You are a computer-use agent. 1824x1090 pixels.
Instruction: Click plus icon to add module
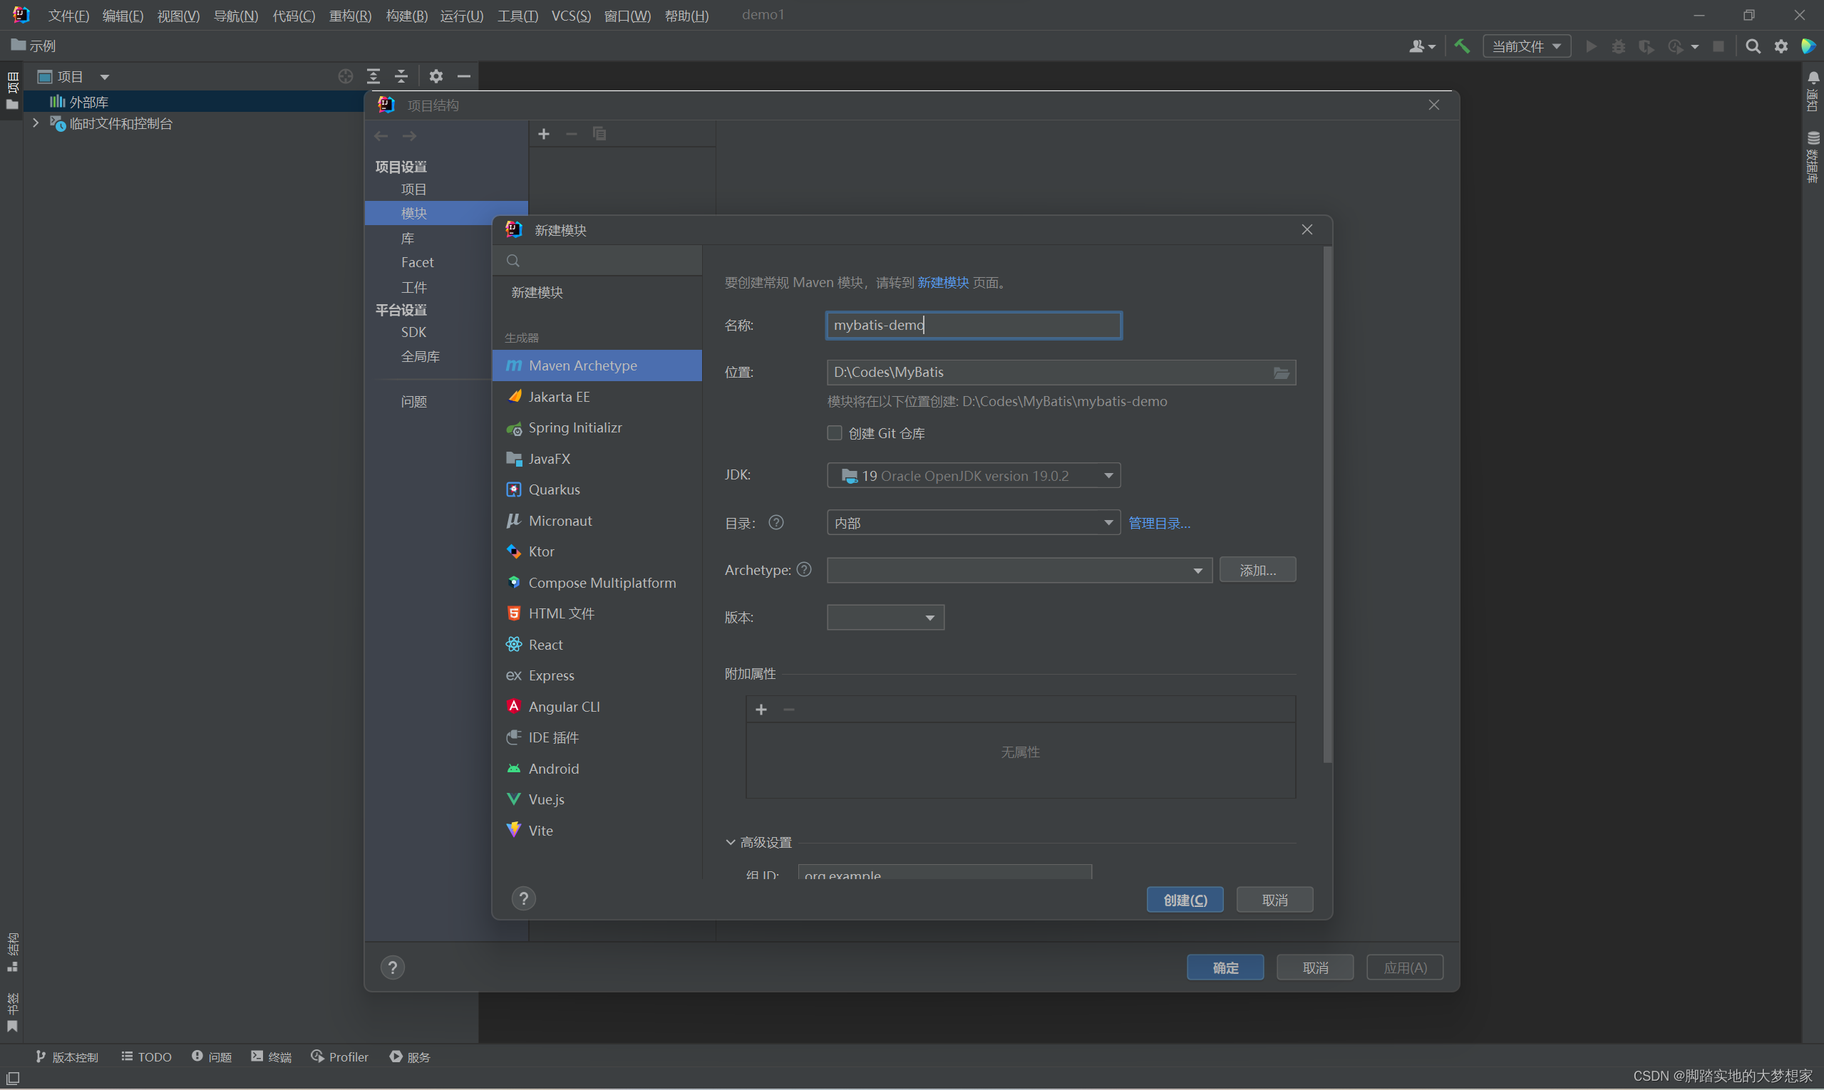(543, 134)
